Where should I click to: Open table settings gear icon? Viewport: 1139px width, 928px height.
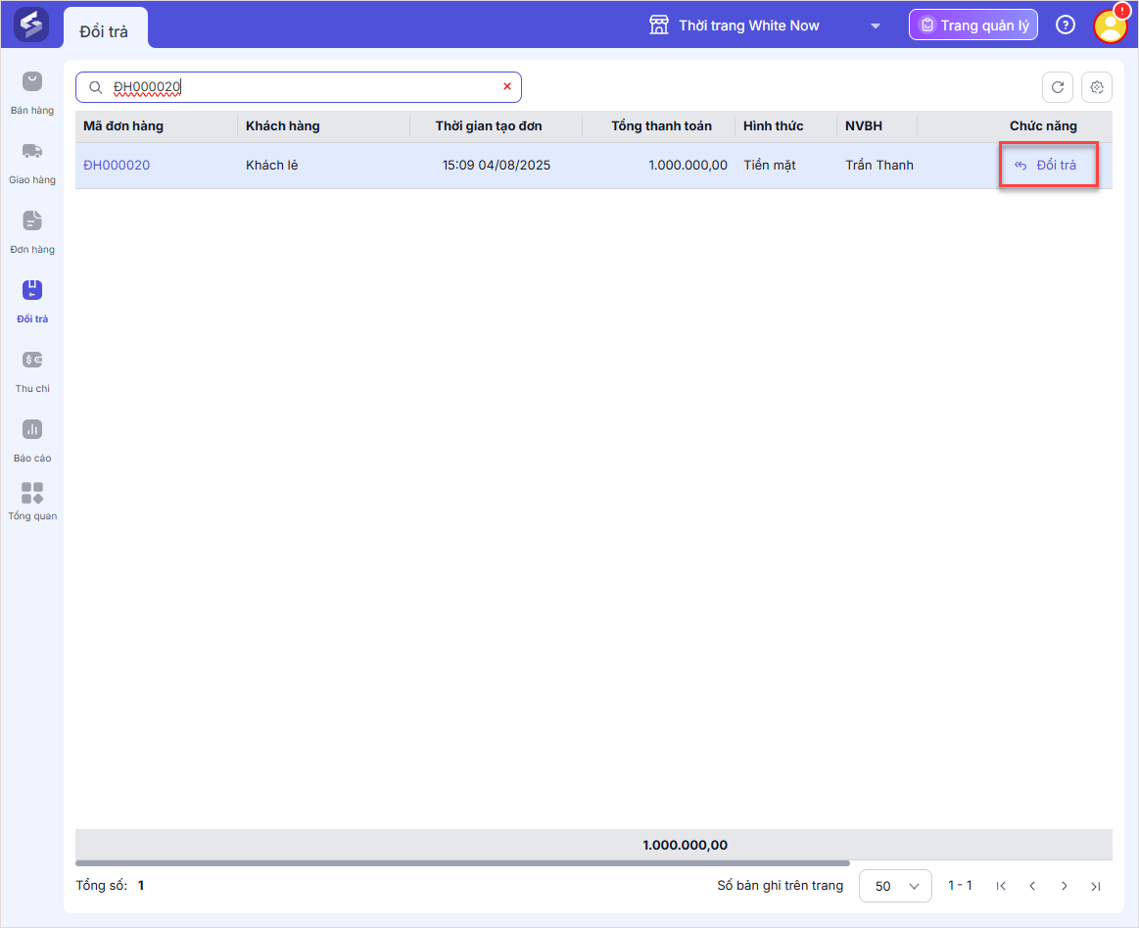click(x=1097, y=87)
